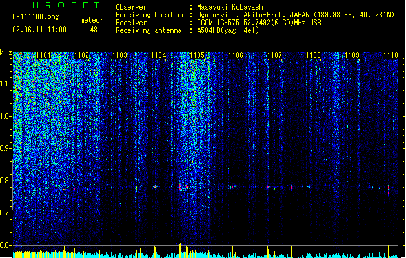
Task: Select the filename 06111100.png
Action: click(x=36, y=17)
